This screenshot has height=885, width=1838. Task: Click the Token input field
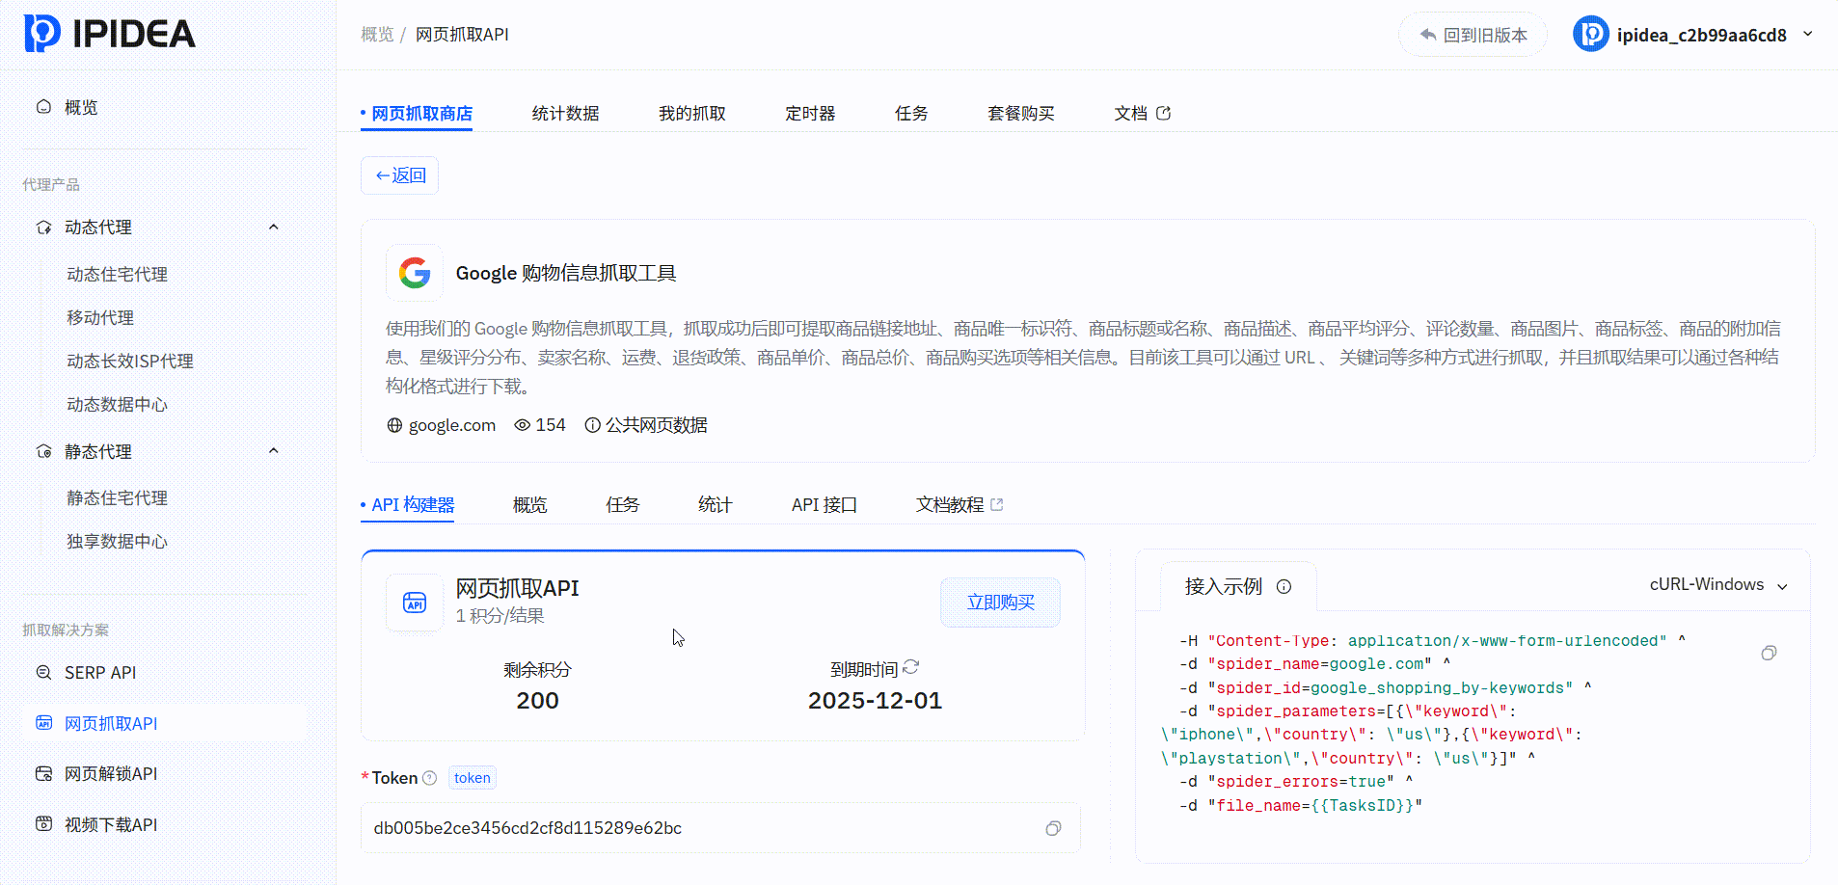point(720,828)
